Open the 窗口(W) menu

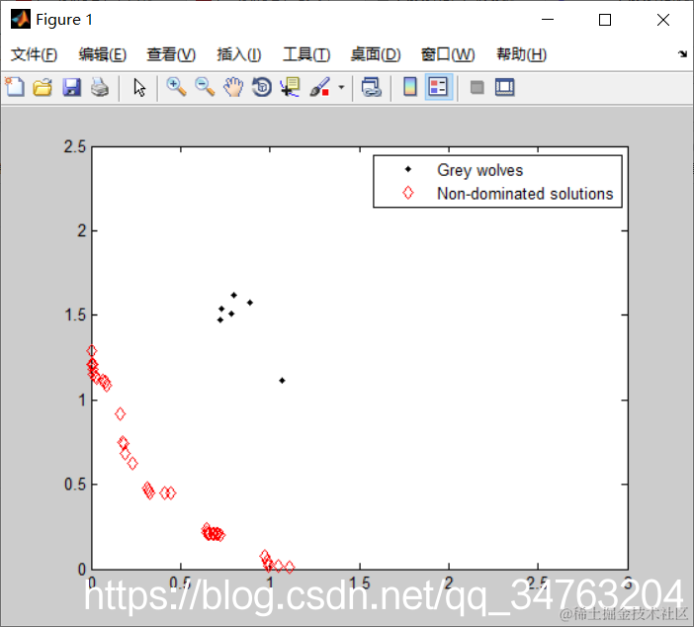[448, 55]
